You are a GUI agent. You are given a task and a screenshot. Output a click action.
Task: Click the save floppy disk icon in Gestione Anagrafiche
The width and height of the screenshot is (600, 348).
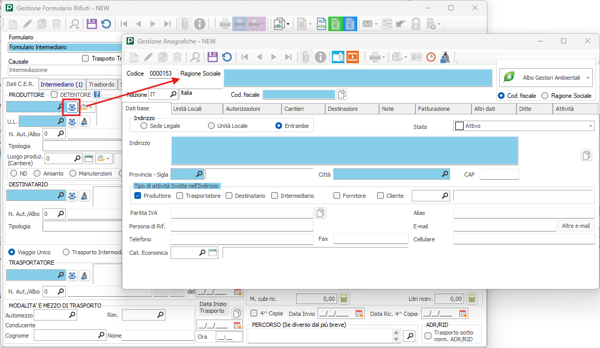[212, 57]
